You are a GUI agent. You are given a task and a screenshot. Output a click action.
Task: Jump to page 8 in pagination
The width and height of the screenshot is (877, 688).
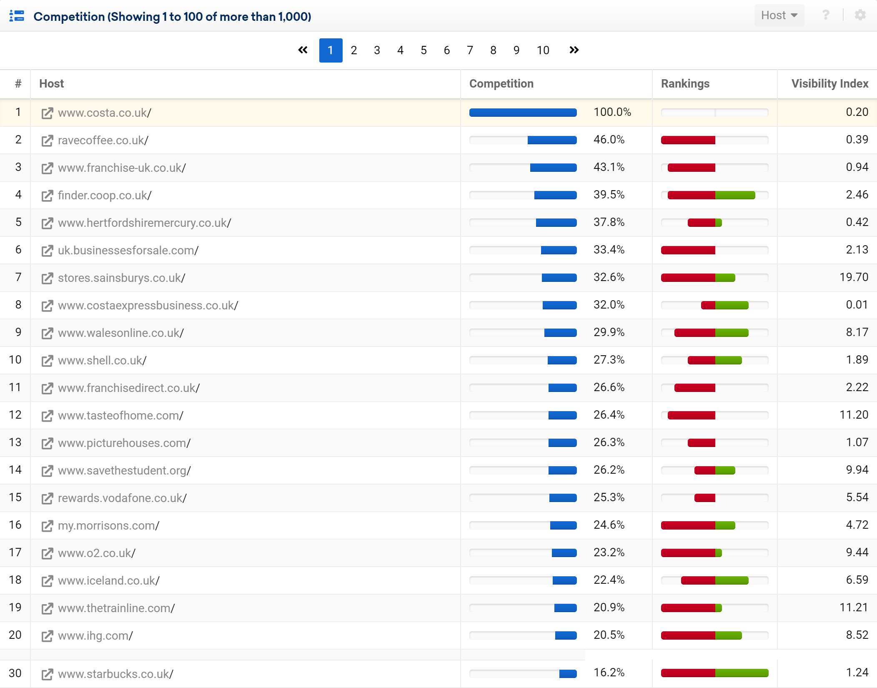pos(493,50)
